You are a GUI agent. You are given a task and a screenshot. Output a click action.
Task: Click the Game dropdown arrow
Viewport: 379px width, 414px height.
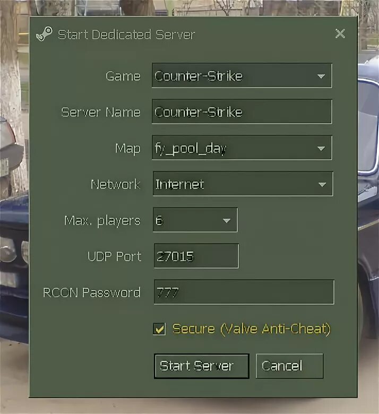tap(321, 76)
